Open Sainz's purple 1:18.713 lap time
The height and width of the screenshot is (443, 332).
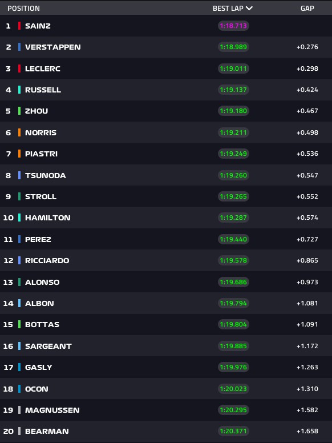click(233, 26)
